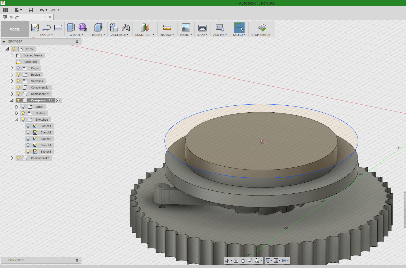406x268 pixels.
Task: Close the P1 v7 document tab
Action: [50, 17]
